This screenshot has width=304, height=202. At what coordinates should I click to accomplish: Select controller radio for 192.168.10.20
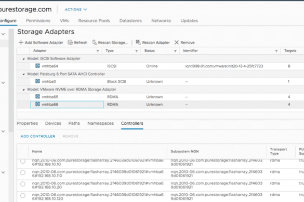(x=23, y=184)
